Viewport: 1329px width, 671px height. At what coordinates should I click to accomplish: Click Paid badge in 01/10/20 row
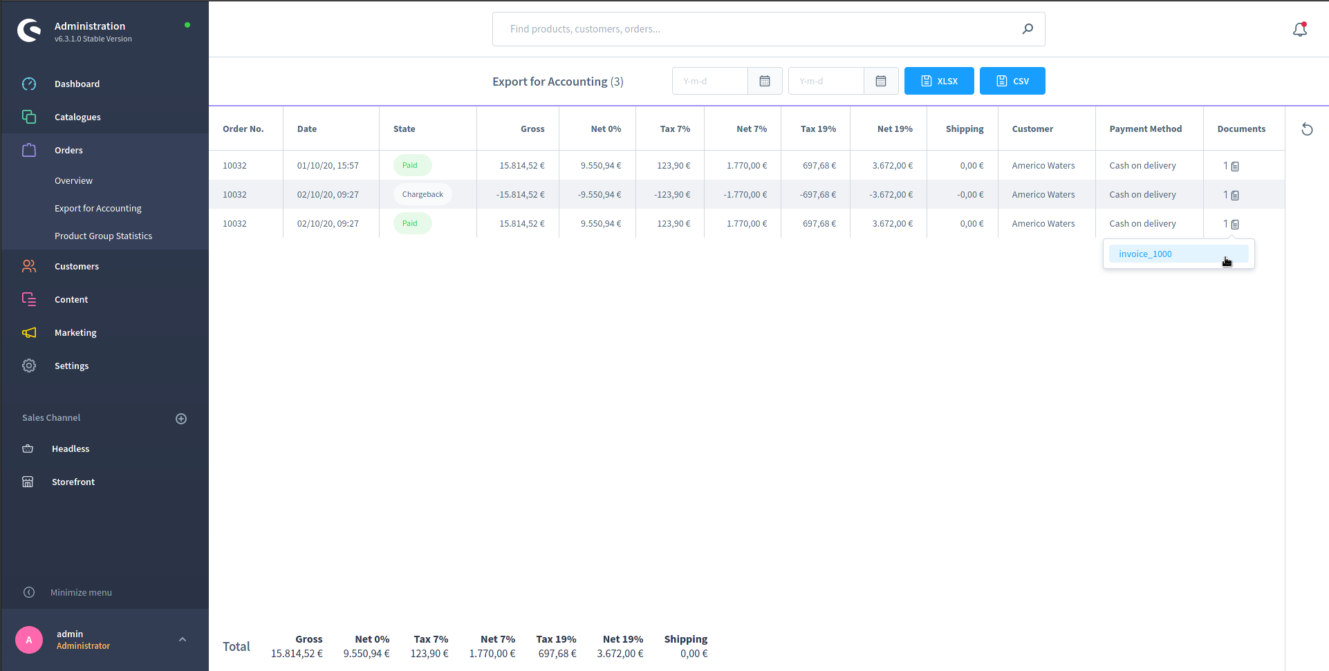point(412,166)
